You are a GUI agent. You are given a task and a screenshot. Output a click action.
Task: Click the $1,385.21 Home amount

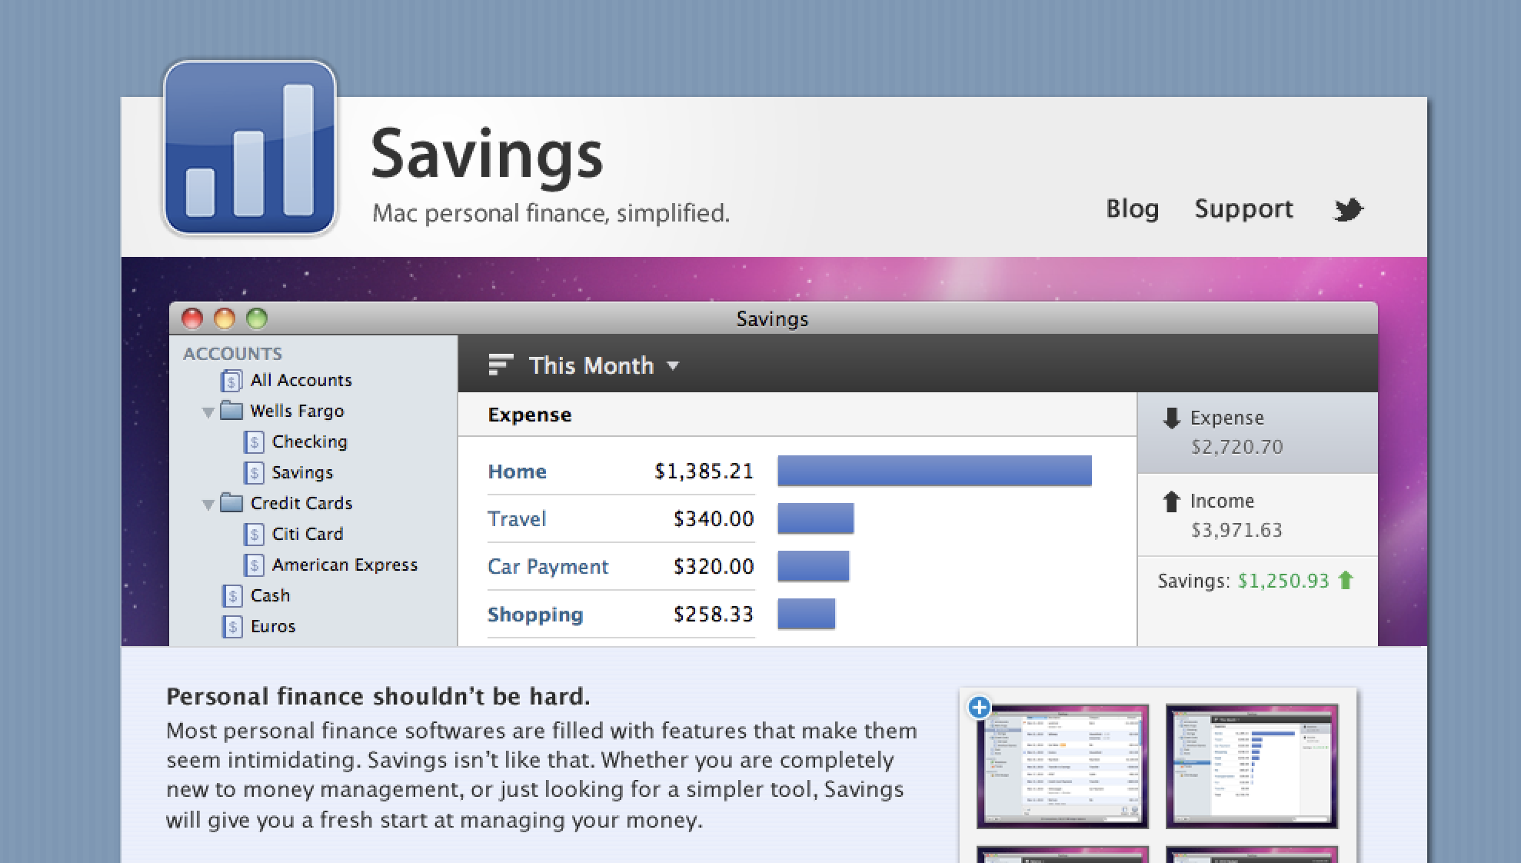(704, 471)
